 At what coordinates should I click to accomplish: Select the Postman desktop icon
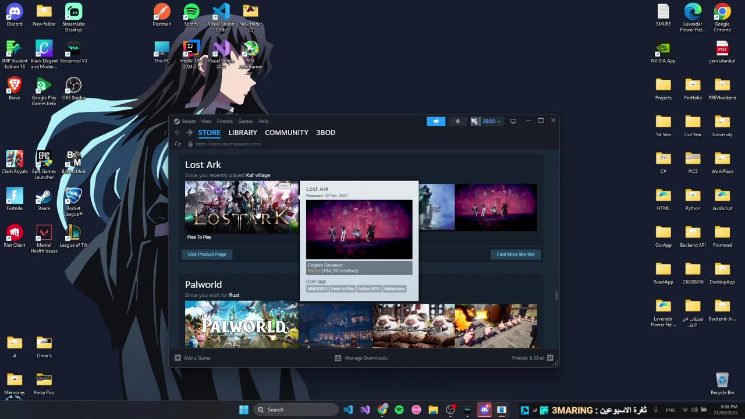pyautogui.click(x=162, y=15)
